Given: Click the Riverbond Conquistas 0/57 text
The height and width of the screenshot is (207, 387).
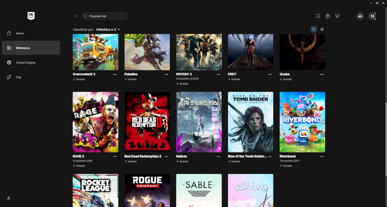Looking at the screenshot, I should (289, 161).
